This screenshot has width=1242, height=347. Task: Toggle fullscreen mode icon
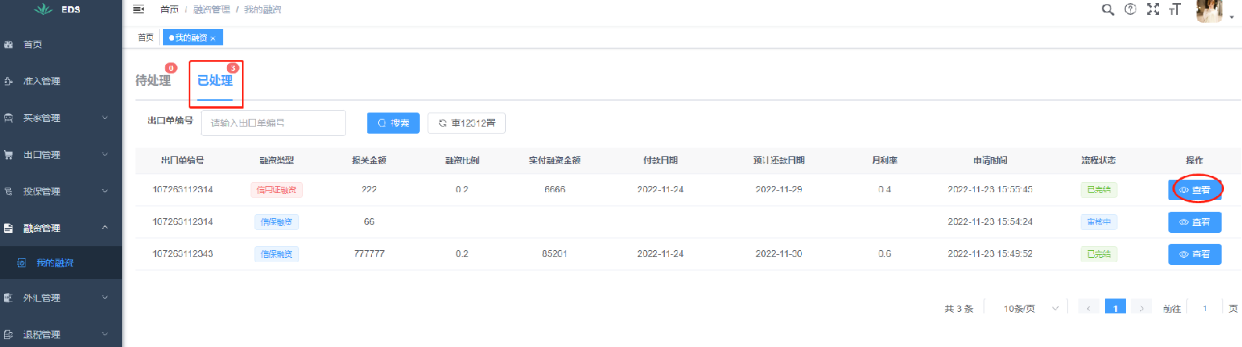(1153, 9)
